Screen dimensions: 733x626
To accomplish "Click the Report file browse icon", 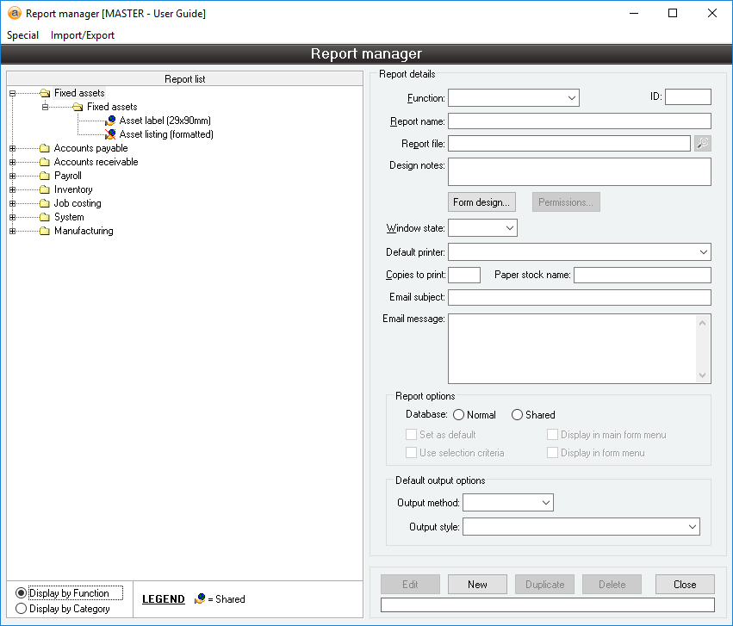I will pyautogui.click(x=703, y=144).
